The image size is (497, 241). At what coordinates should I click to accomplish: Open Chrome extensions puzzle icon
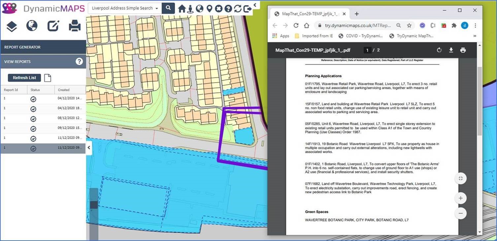click(454, 25)
